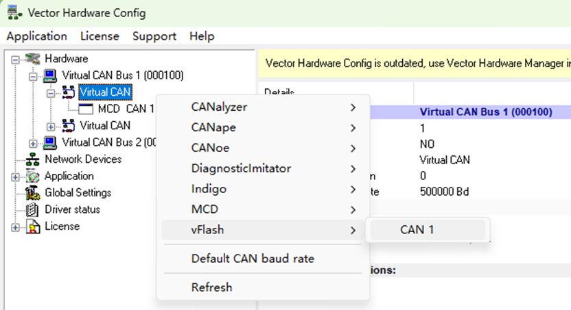The image size is (571, 310).
Task: Open the DiagnosticImitator submenu arrow
Action: 353,169
